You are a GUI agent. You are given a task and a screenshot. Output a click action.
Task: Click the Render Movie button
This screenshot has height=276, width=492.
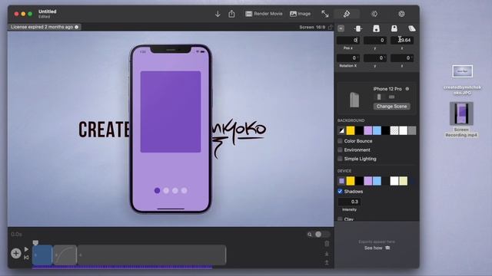coord(264,14)
